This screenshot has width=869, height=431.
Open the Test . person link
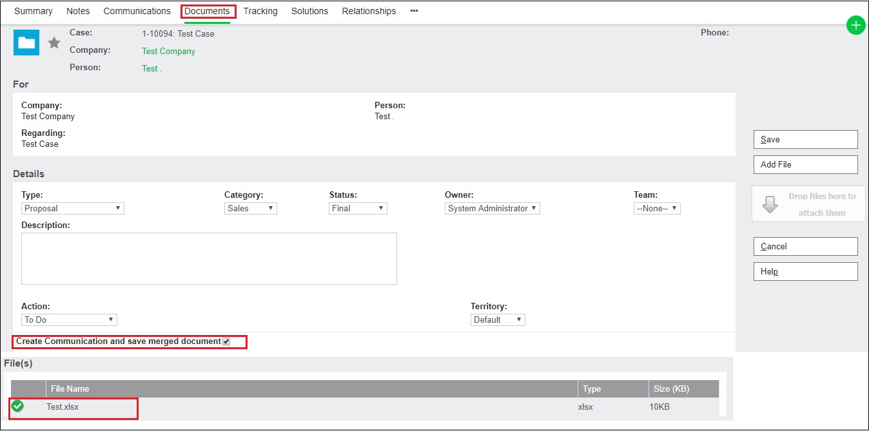click(x=151, y=68)
